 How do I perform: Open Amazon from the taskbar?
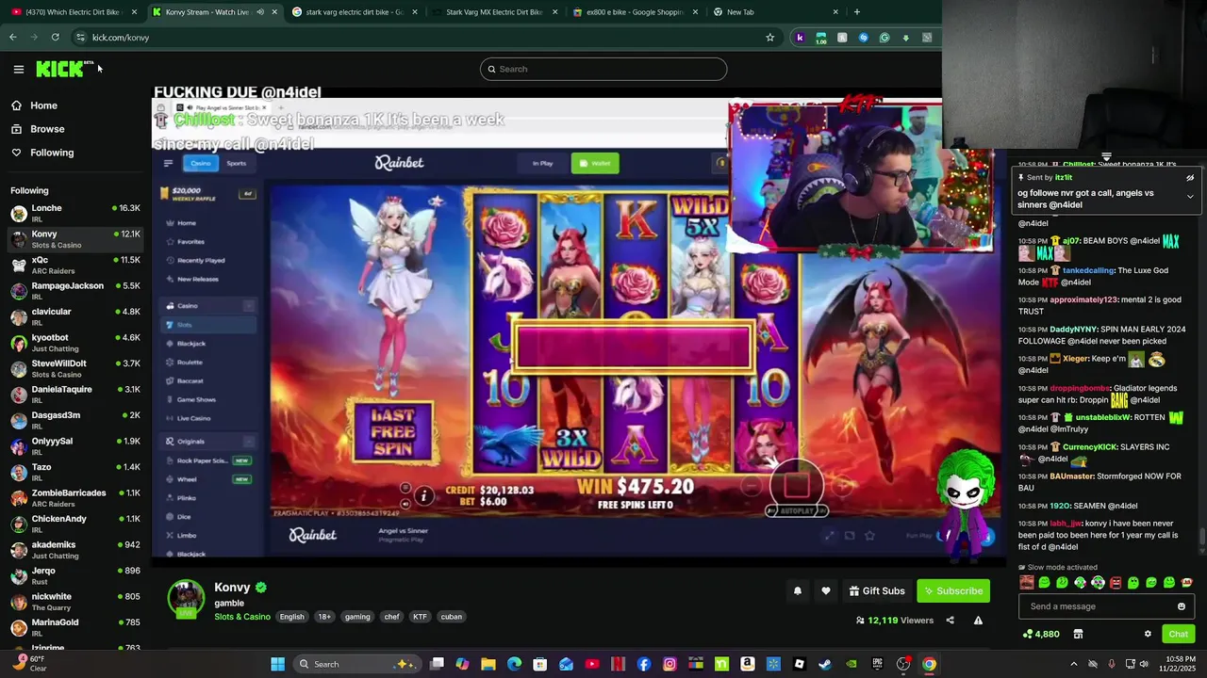(x=748, y=664)
